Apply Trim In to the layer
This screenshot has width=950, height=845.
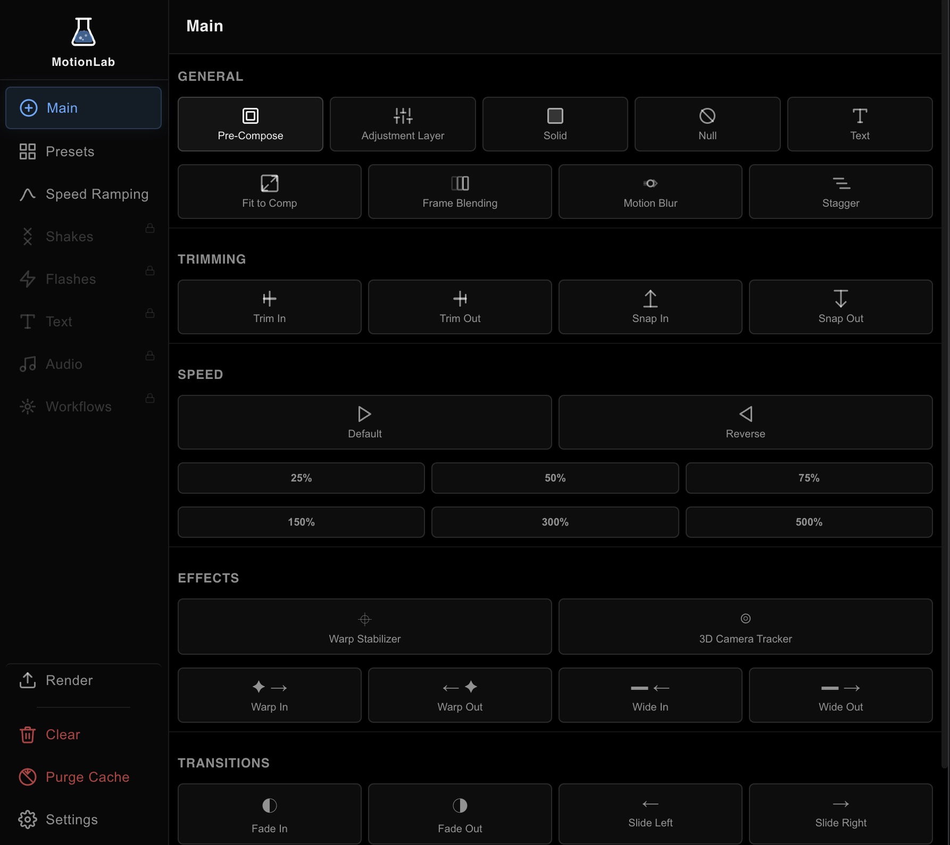coord(269,307)
